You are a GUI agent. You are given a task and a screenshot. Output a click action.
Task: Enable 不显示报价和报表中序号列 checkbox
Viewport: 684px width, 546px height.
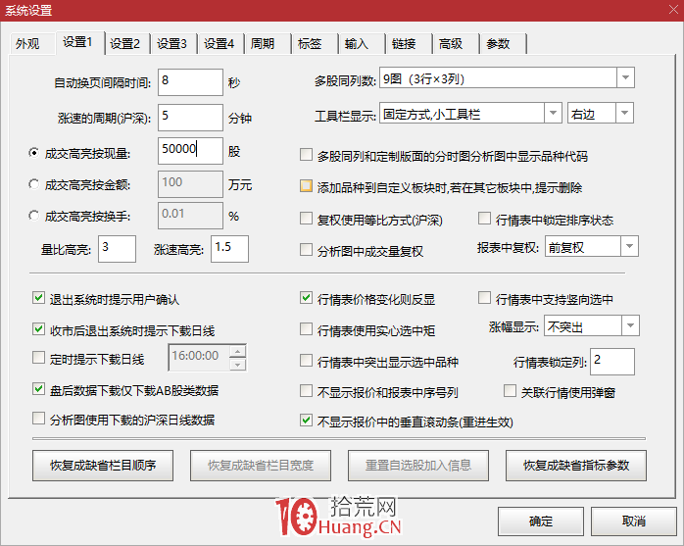coord(306,390)
